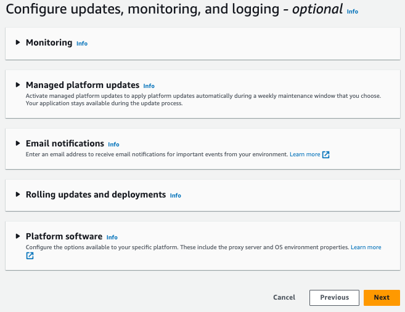The image size is (405, 312).
Task: Go back with the Previous button
Action: 334,297
